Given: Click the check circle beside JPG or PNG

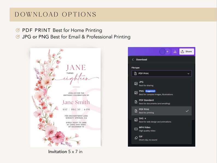Looking at the screenshot, I should (18, 37).
